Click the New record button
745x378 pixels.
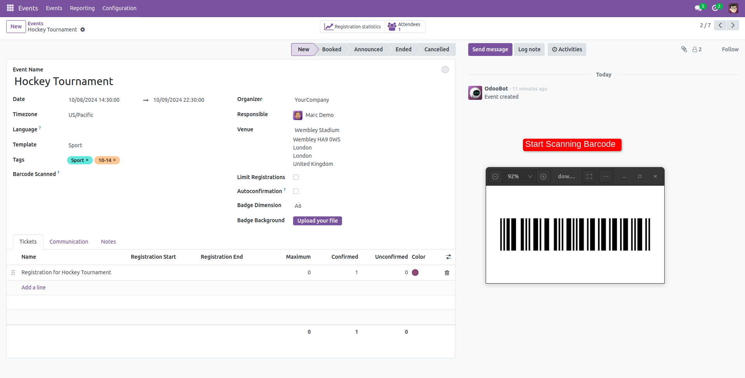coord(16,26)
